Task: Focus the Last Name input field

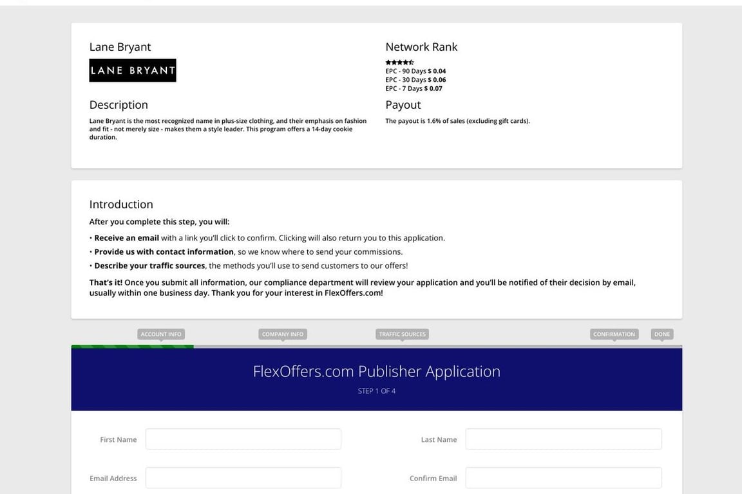Action: click(564, 439)
